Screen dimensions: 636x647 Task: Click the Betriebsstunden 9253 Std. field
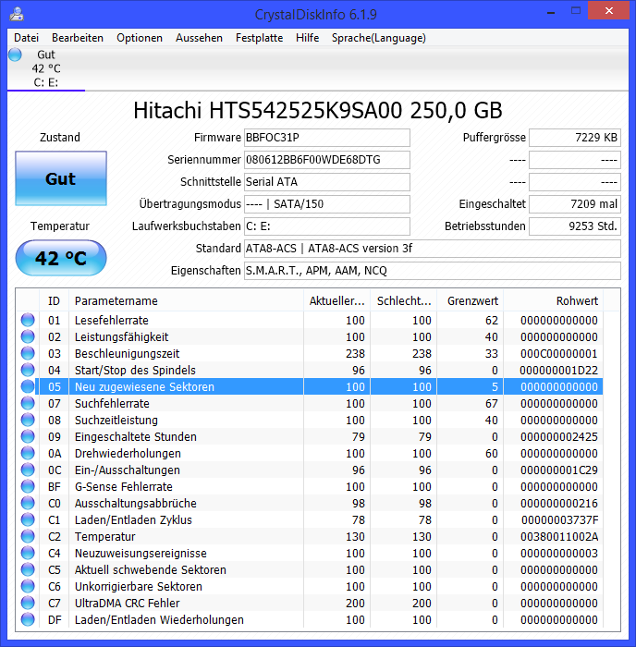tap(575, 226)
